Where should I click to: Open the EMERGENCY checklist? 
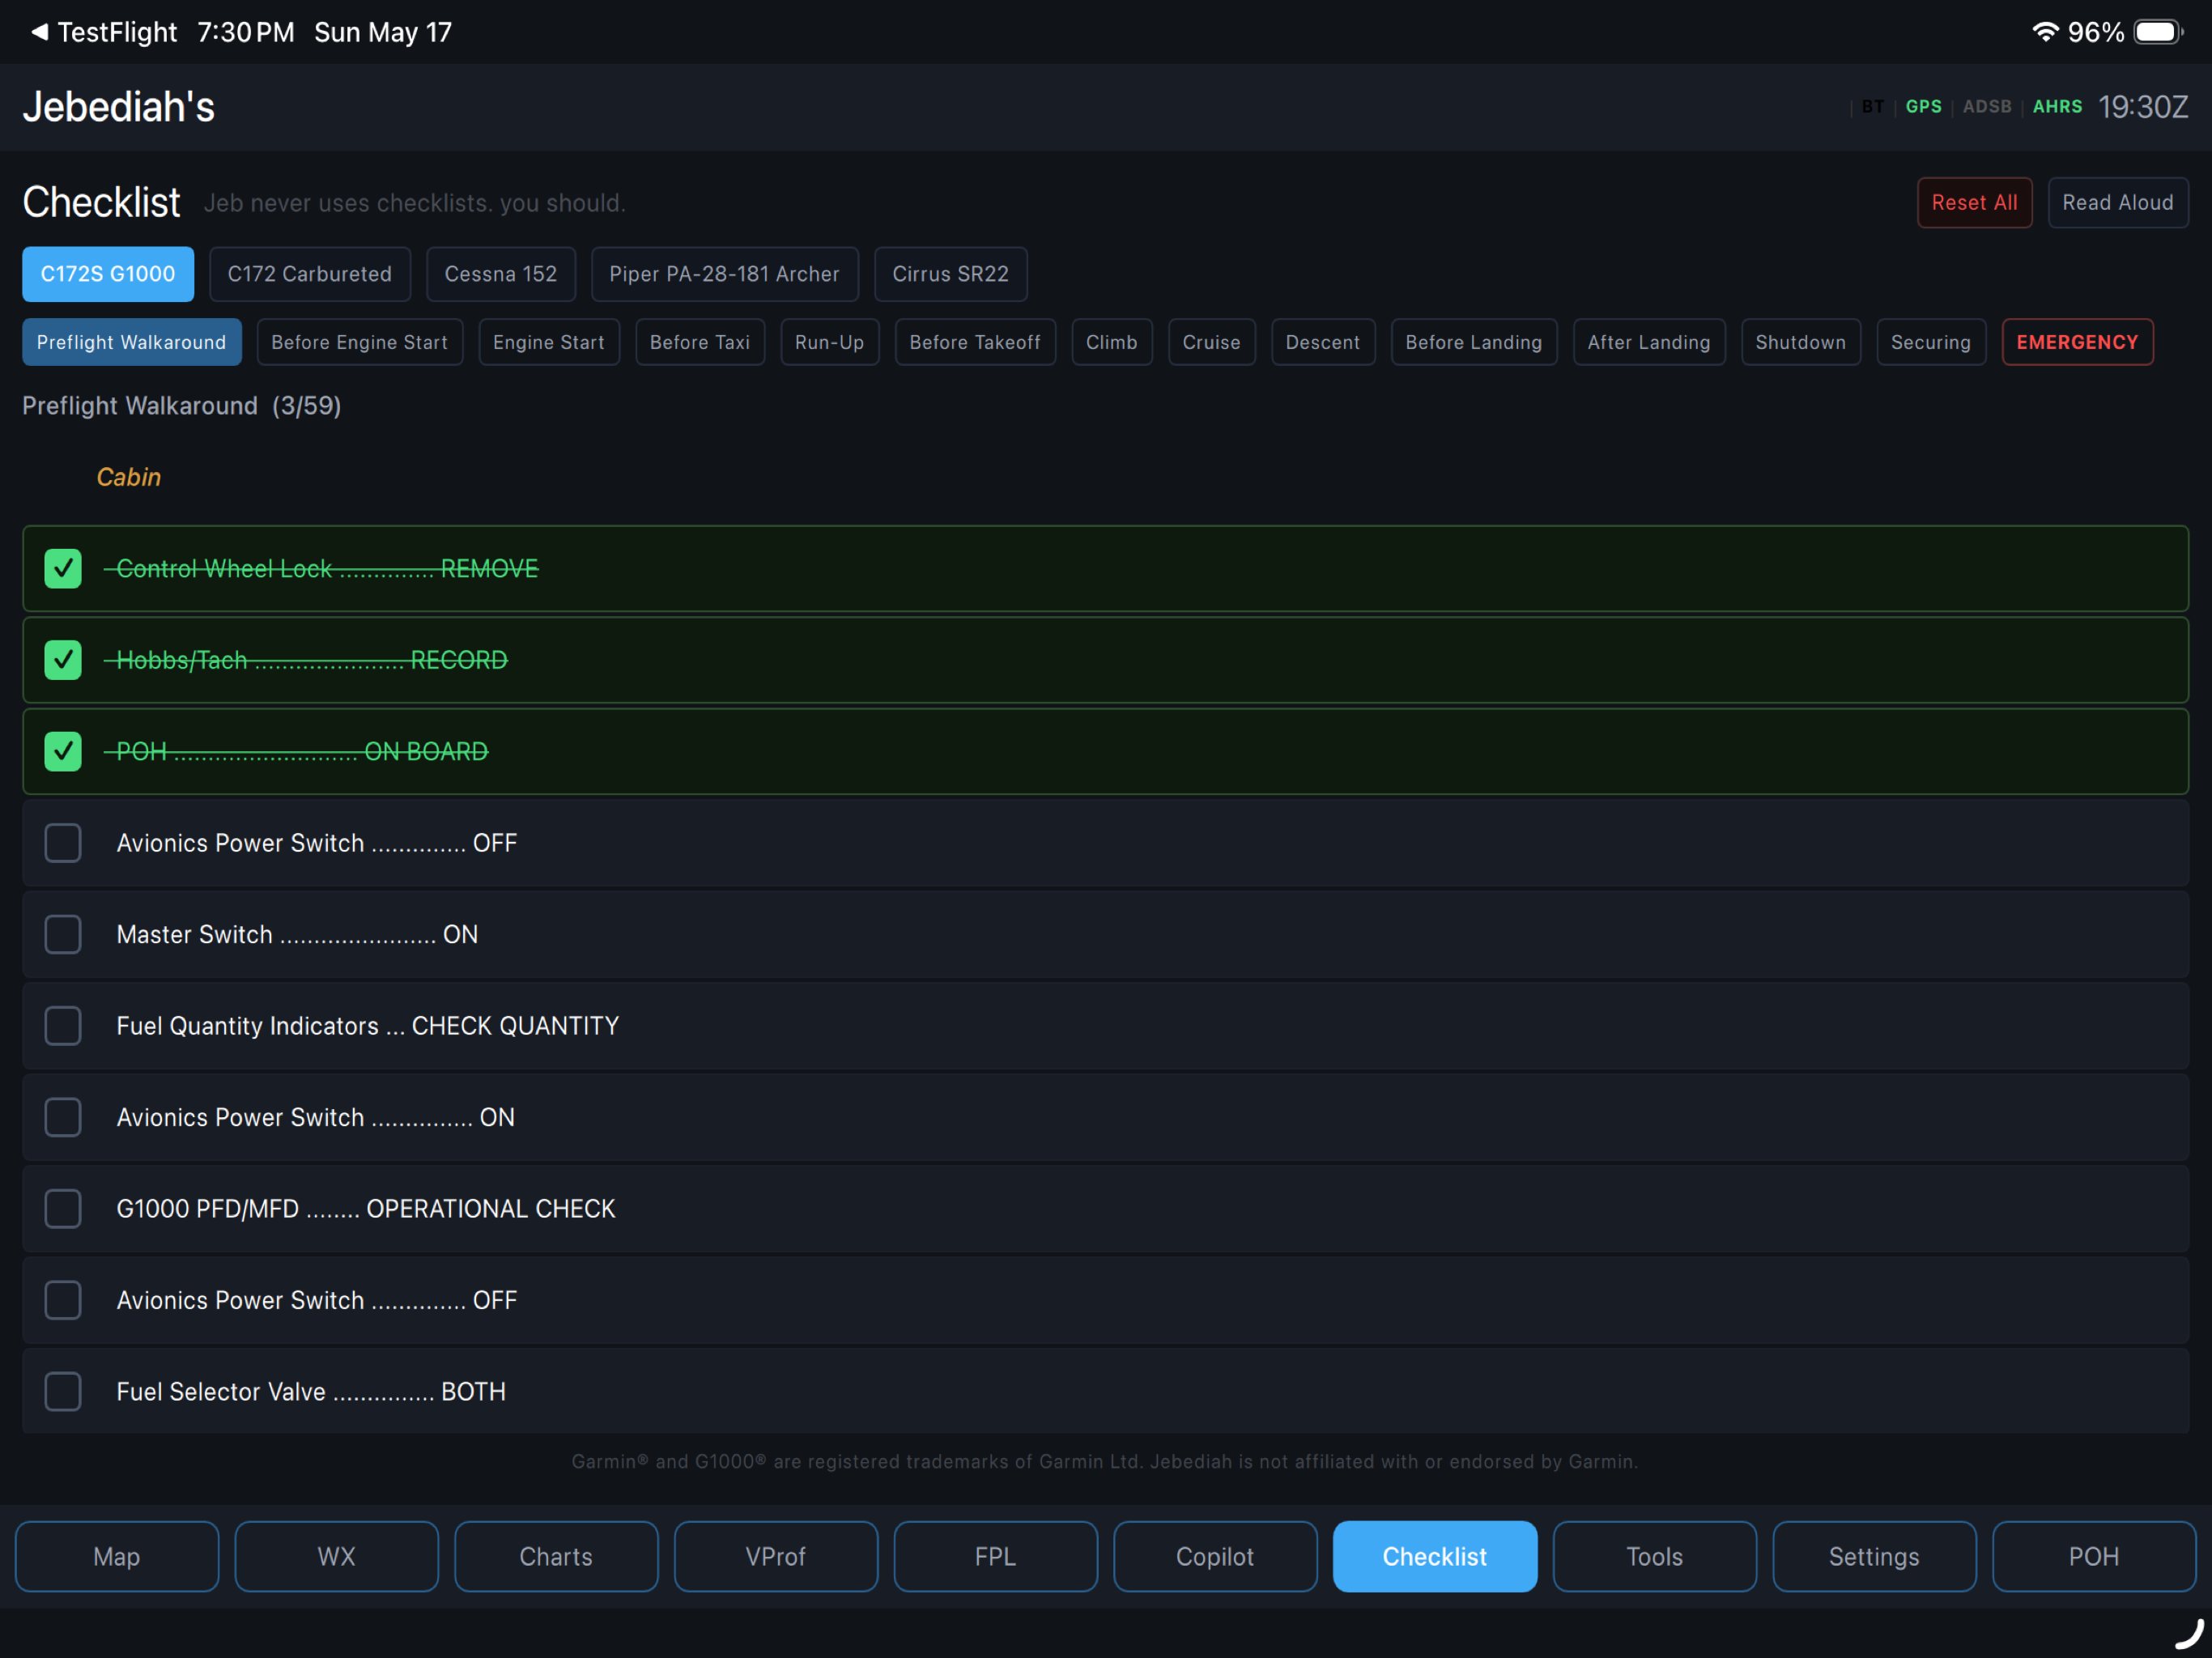coord(2077,342)
